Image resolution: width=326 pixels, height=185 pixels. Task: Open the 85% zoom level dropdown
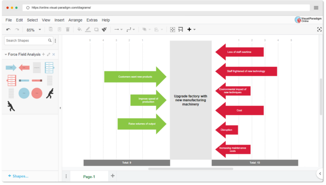tap(34, 30)
